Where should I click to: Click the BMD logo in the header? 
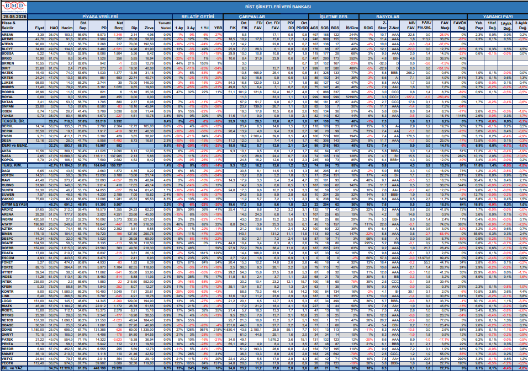14,6
